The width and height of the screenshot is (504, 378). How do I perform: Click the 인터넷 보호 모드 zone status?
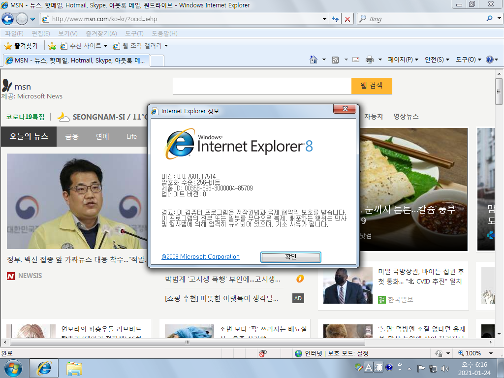331,353
